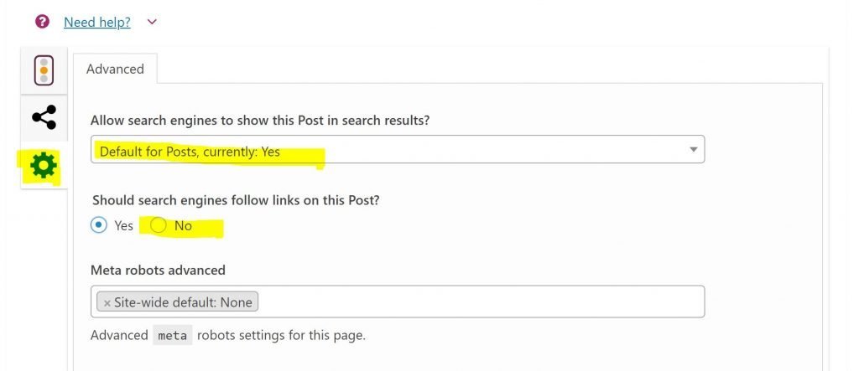
Task: Click the Allow search engines to show Post label
Action: [x=260, y=121]
